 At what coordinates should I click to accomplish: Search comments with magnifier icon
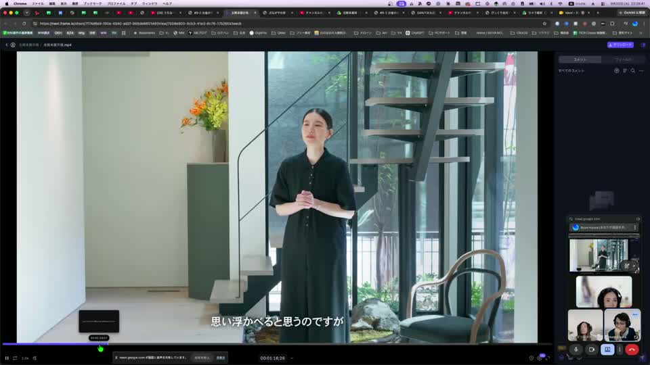pos(633,71)
